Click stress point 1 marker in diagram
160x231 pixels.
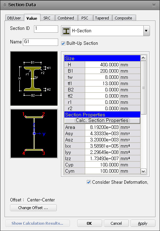[25, 116]
